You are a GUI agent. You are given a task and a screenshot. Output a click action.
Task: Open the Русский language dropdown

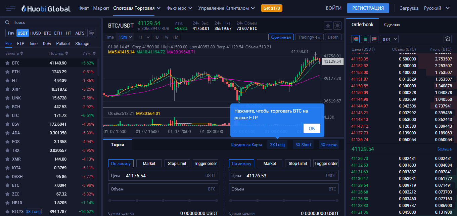pyautogui.click(x=437, y=8)
